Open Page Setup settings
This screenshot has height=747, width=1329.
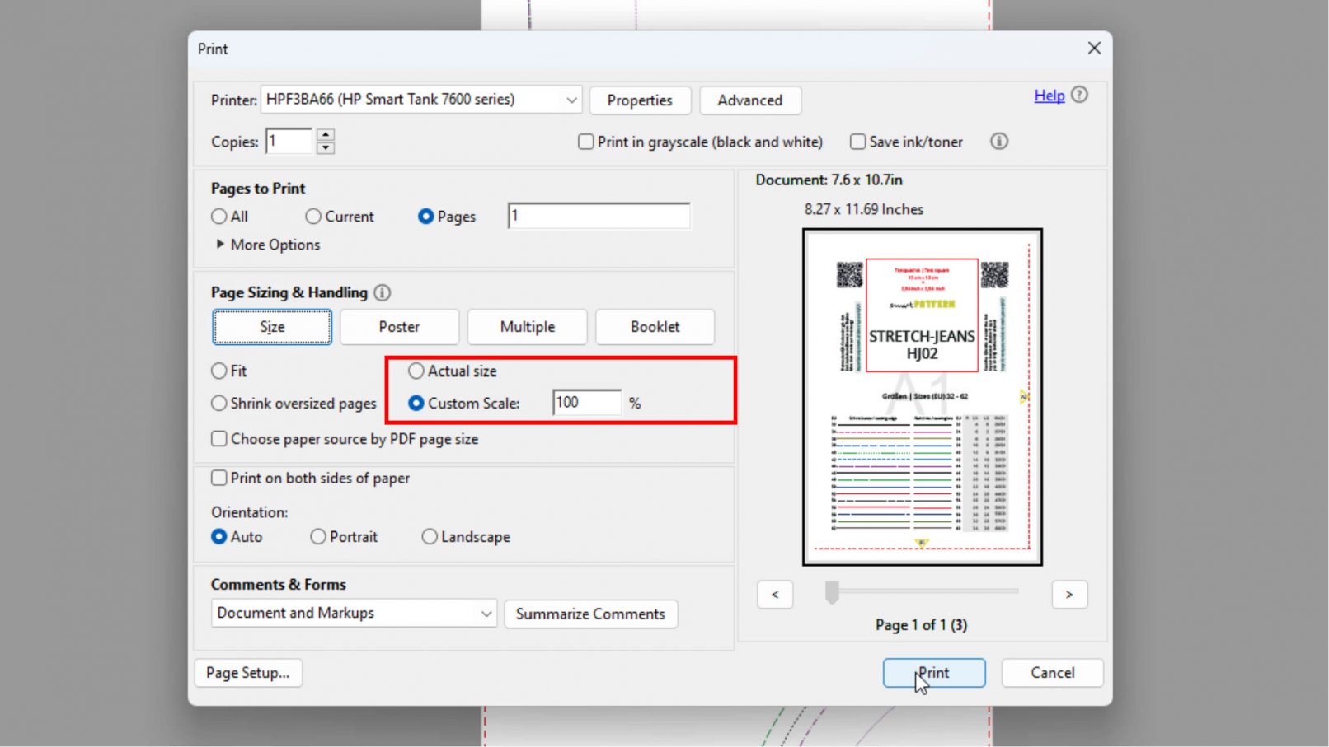(x=248, y=672)
